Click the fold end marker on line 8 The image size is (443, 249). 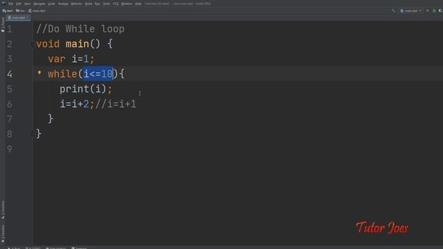33,134
